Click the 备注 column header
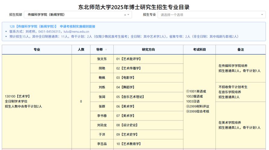This screenshot has width=269, height=150. click(x=240, y=49)
